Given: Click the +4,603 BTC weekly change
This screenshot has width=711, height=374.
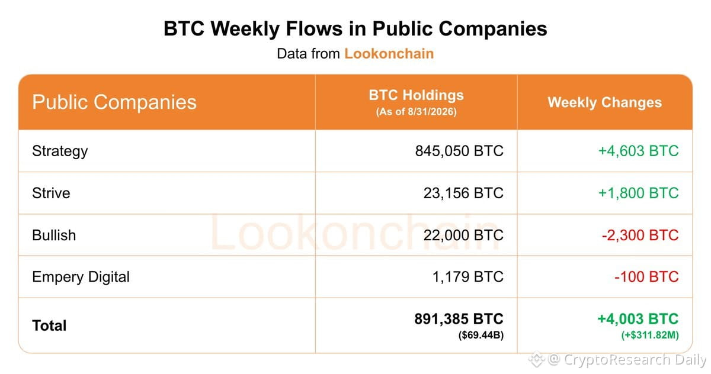Looking at the screenshot, I should (638, 151).
